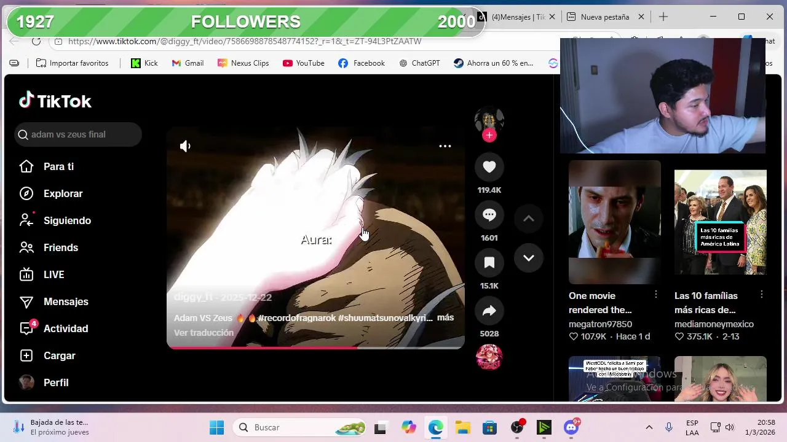
Task: Save video with bookmark icon
Action: [489, 263]
